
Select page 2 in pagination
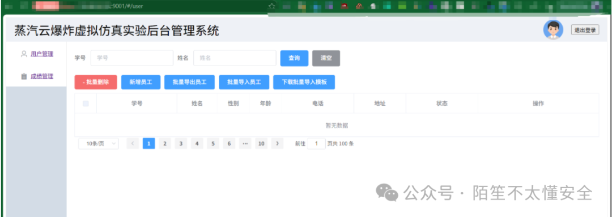pos(165,144)
